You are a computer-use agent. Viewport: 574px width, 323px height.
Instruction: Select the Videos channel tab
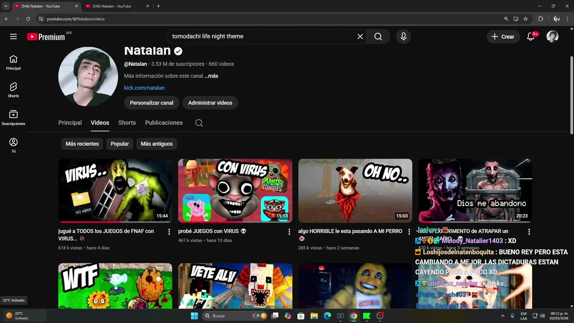100,123
